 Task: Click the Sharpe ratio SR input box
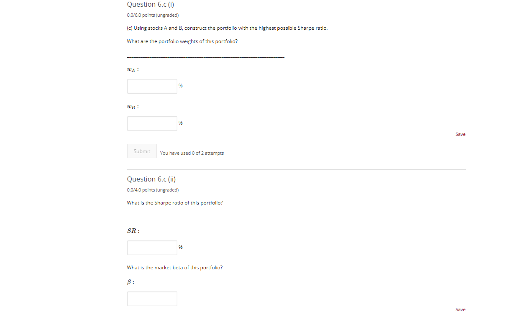(x=152, y=248)
